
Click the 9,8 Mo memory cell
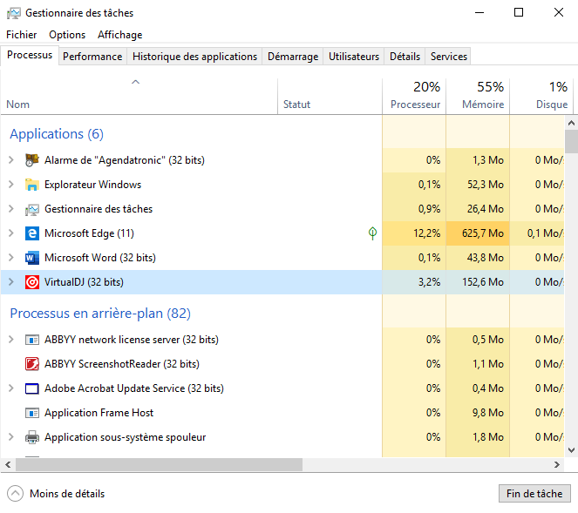[478, 413]
